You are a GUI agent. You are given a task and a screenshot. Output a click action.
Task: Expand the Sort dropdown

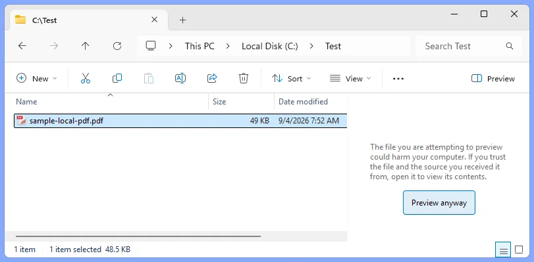click(x=292, y=79)
